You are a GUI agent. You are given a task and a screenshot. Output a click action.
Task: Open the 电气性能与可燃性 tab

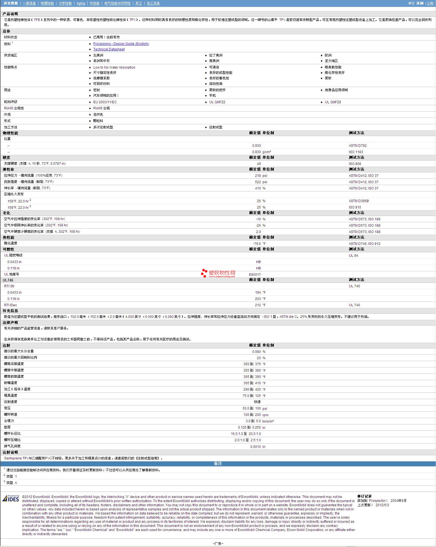(117, 3)
